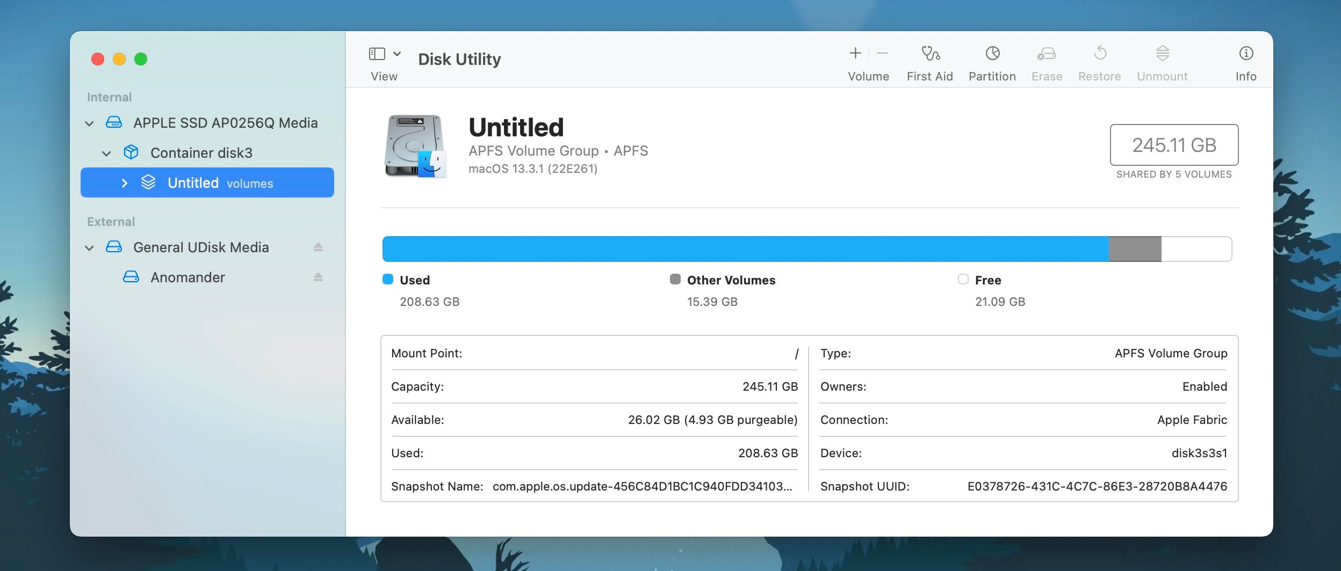Run First Aid on the Untitled volume
Viewport: 1341px width, 571px height.
[x=929, y=54]
